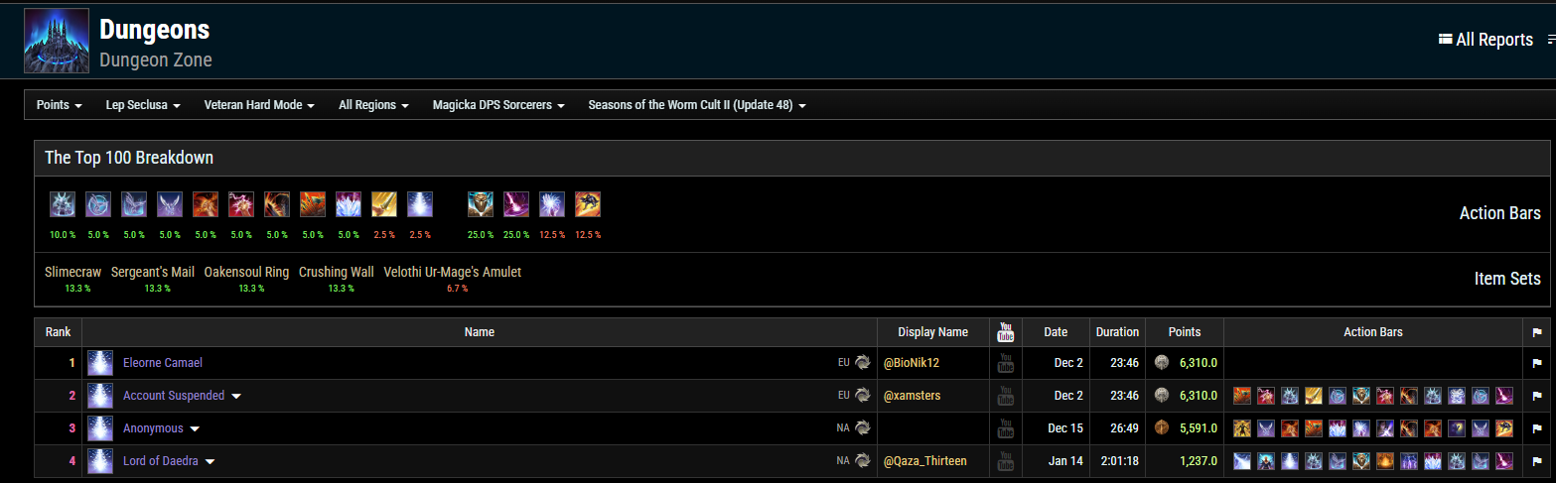Open the Eleorne Camael character link
The image size is (1556, 483).
point(163,363)
